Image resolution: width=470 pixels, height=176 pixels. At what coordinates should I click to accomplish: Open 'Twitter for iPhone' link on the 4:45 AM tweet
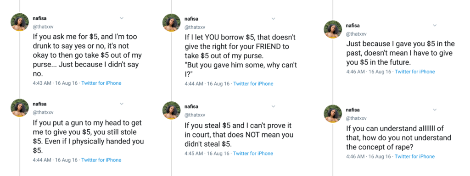tap(253, 154)
